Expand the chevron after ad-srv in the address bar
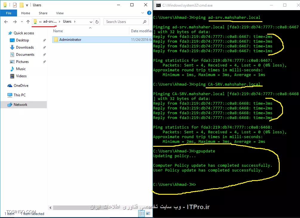The width and height of the screenshot is (300, 218). coord(59,21)
